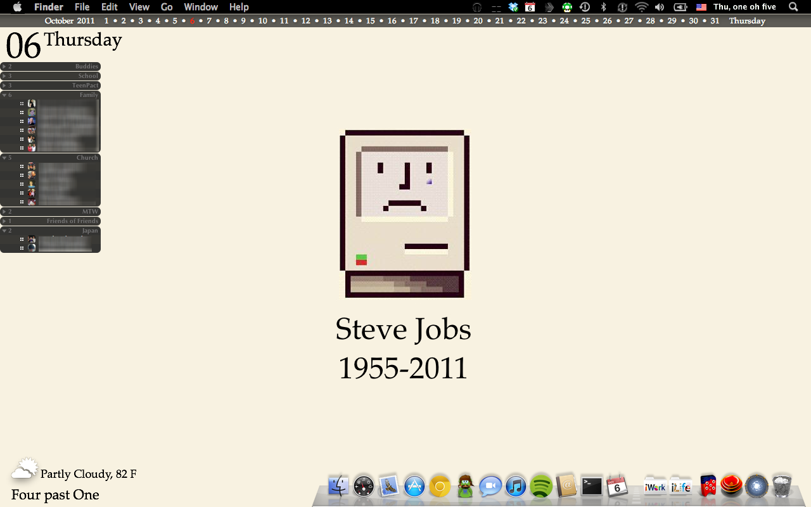Open Spotlight search magnifier
Viewport: 811px width, 507px height.
coord(793,7)
